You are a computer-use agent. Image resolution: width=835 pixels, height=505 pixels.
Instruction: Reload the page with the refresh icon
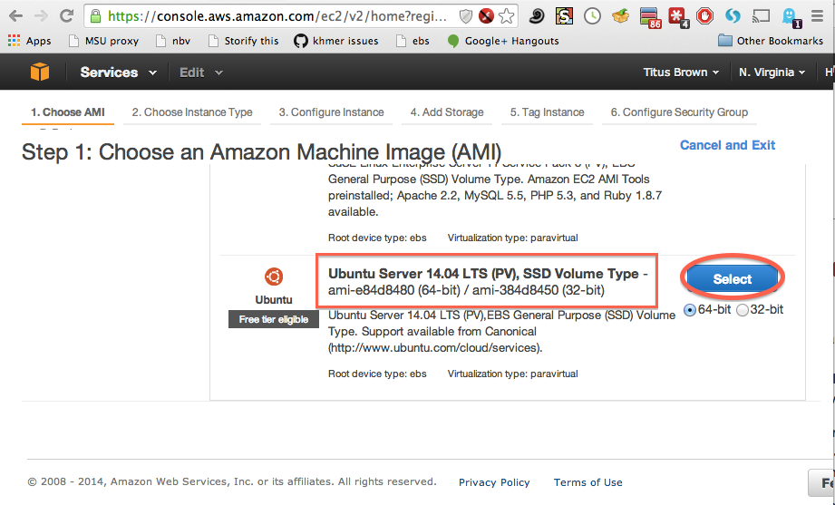pos(66,16)
